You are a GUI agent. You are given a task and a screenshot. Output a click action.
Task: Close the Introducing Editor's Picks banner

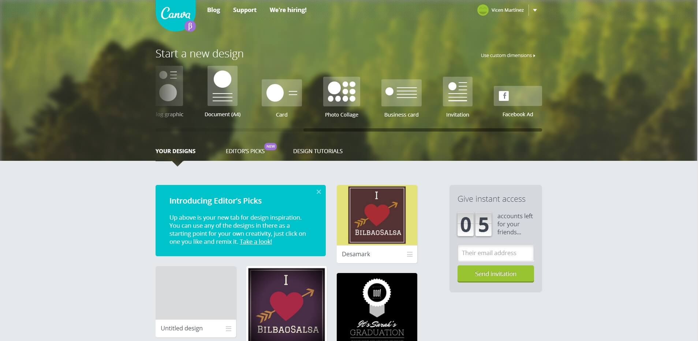point(319,192)
